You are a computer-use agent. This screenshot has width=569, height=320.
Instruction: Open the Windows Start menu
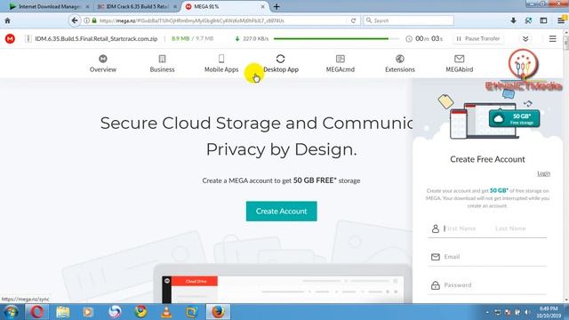tap(11, 312)
